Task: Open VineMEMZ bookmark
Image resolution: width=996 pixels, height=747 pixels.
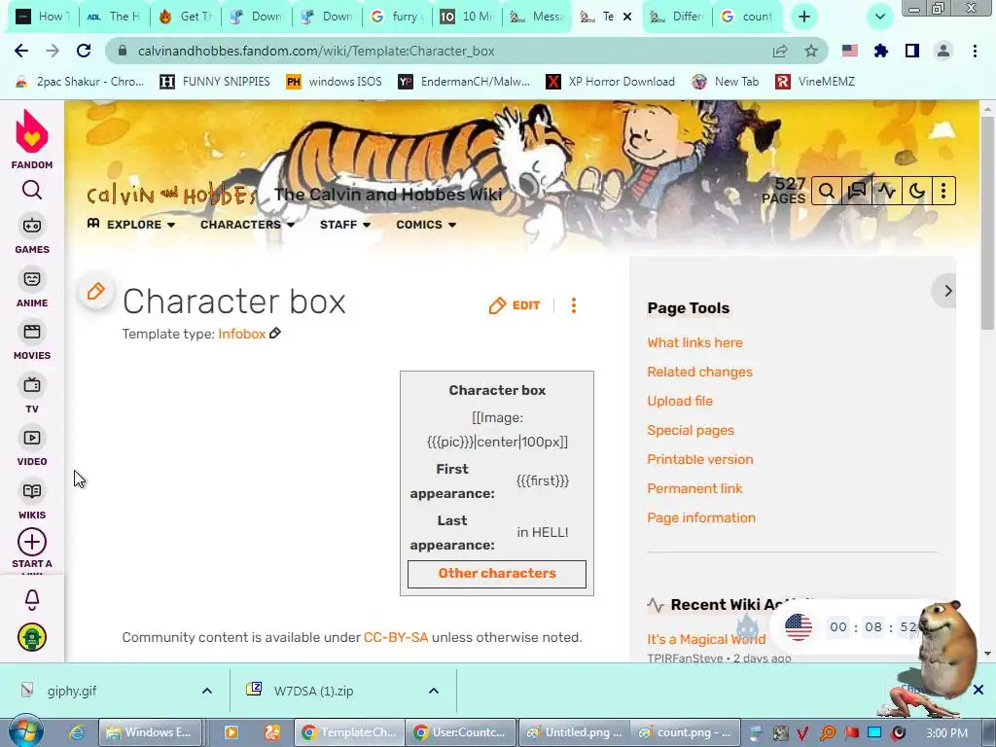Action: pos(816,82)
